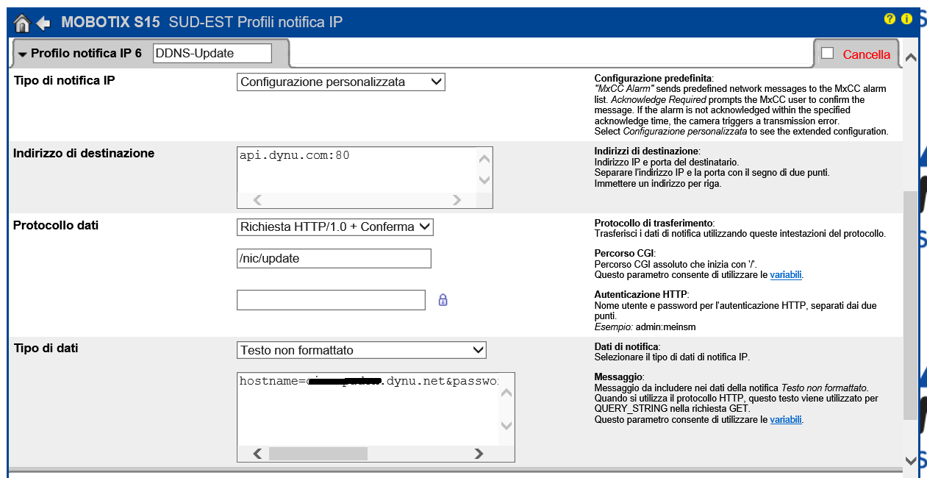This screenshot has height=478, width=927.
Task: Focus the api.dynu.com:80 destination address box
Action: (357, 169)
